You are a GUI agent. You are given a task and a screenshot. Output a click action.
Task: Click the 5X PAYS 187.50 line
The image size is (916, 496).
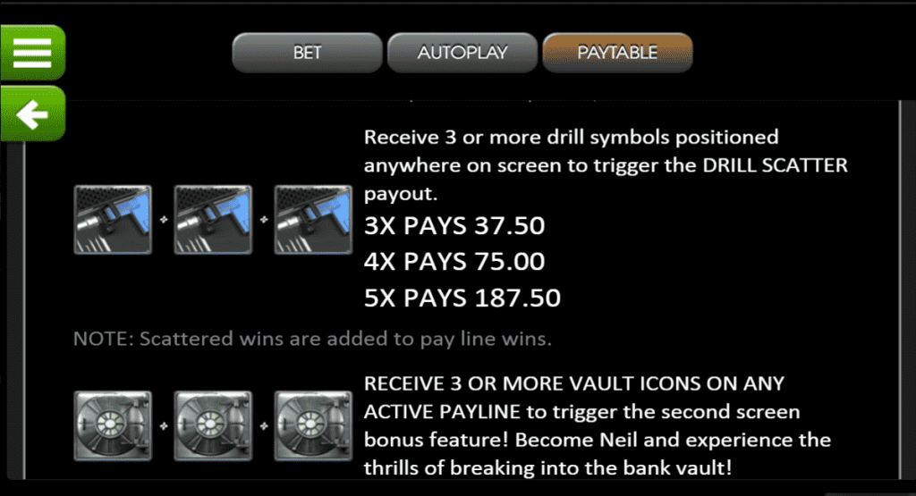[x=462, y=298]
